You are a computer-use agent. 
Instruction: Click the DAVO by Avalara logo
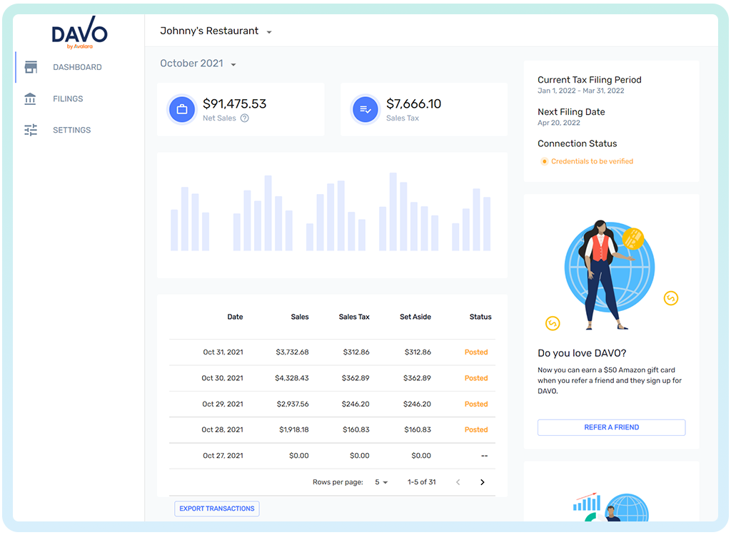[79, 36]
